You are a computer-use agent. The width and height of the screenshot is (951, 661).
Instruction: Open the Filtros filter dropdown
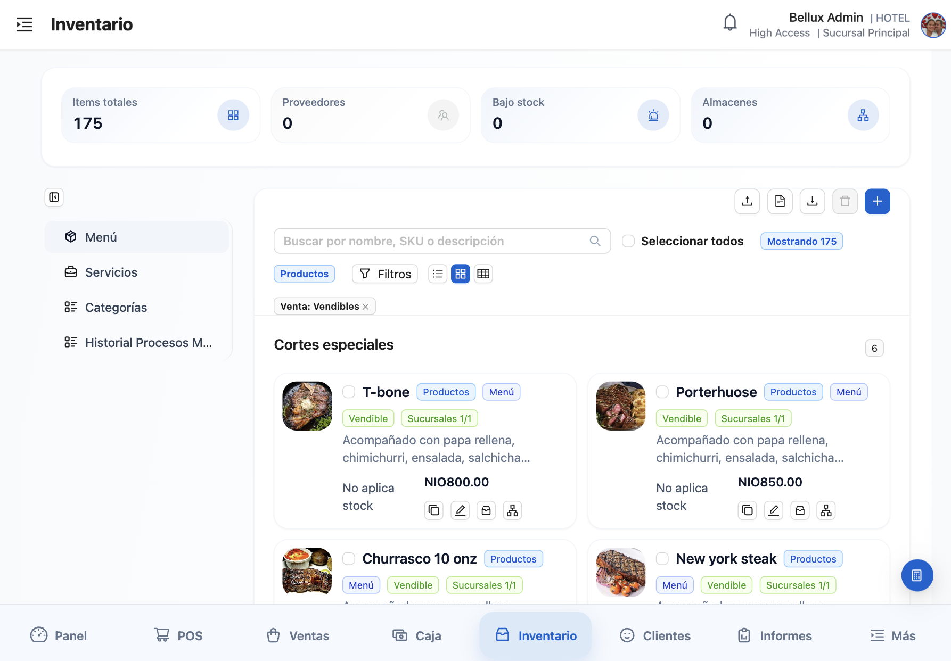pyautogui.click(x=385, y=274)
